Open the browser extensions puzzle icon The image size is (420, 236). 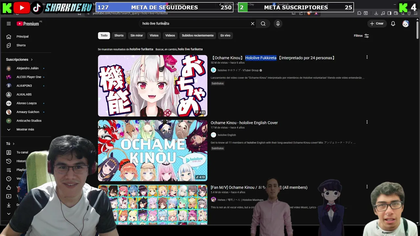(359, 13)
